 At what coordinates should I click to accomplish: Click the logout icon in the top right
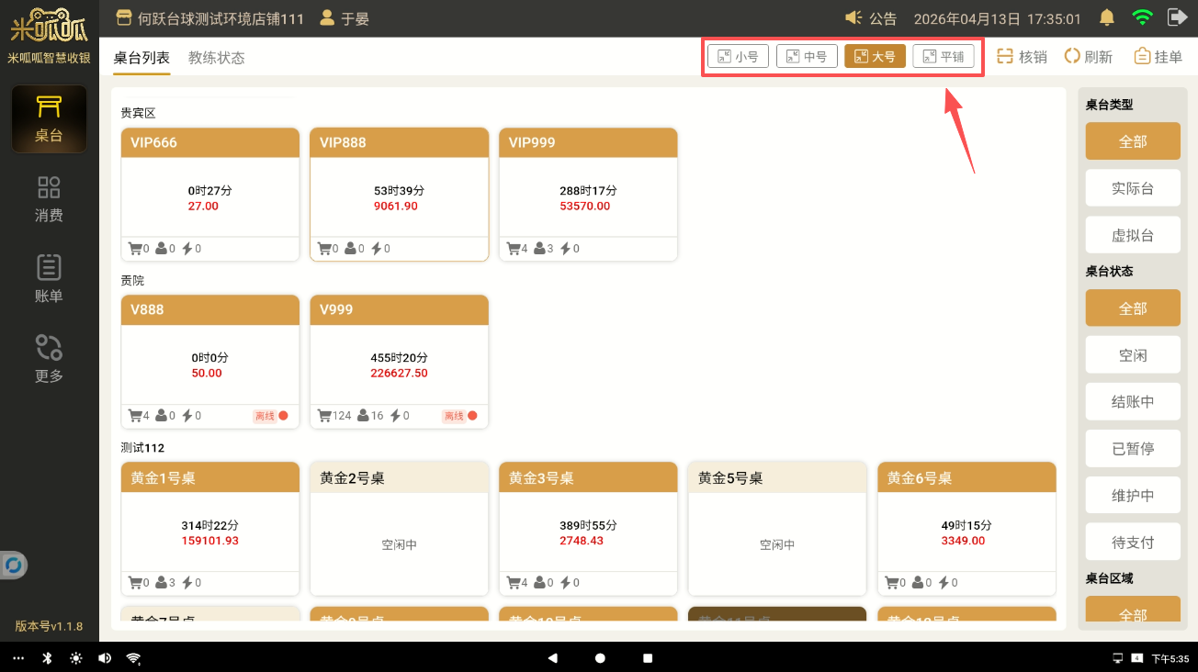[x=1176, y=17]
